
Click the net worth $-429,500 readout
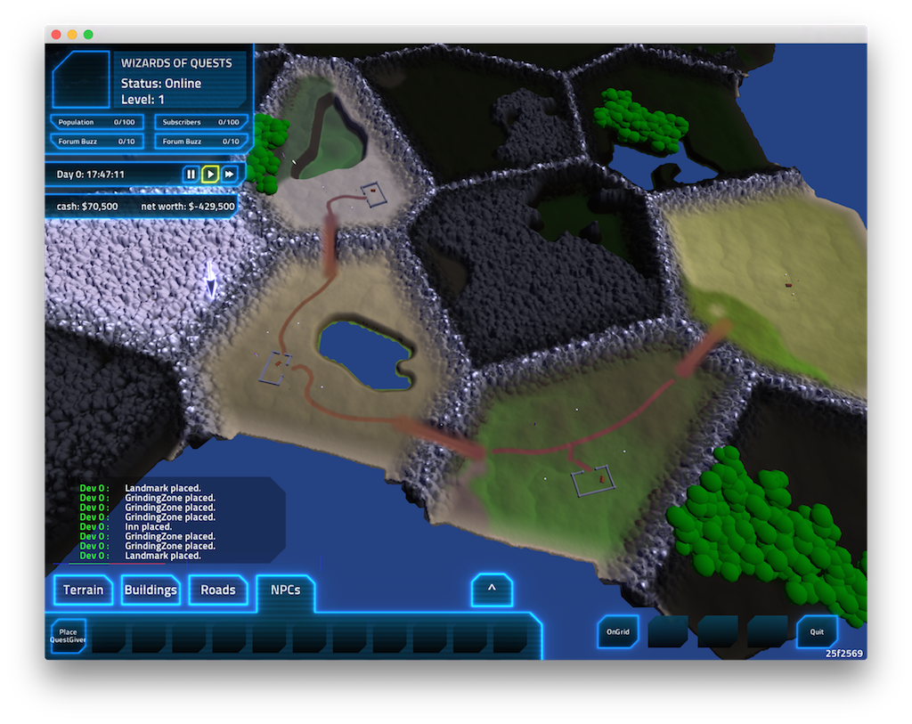click(188, 207)
